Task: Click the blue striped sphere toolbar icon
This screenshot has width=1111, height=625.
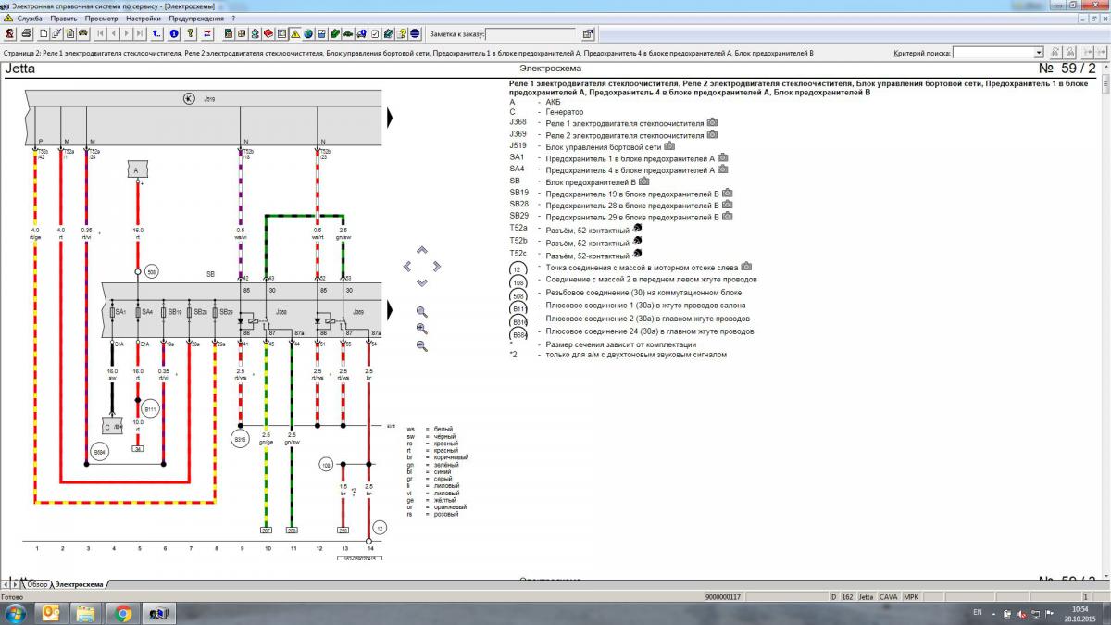Action: [414, 34]
